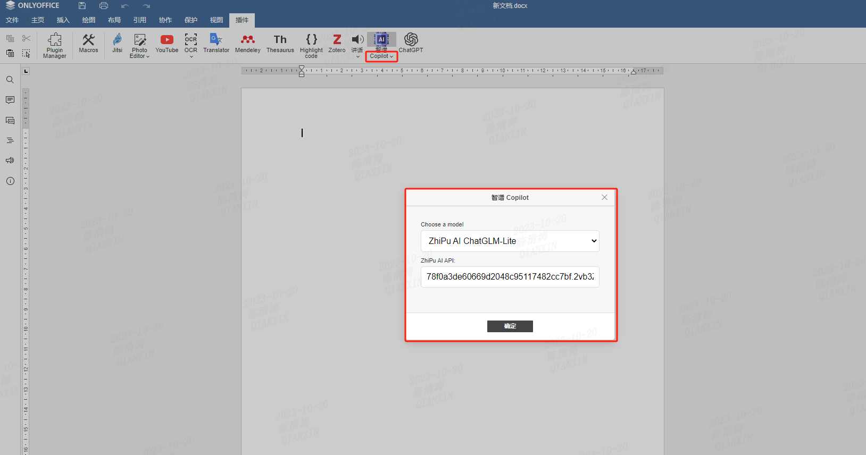The width and height of the screenshot is (866, 455).
Task: Switch to the 绘图 tab
Action: click(x=89, y=20)
